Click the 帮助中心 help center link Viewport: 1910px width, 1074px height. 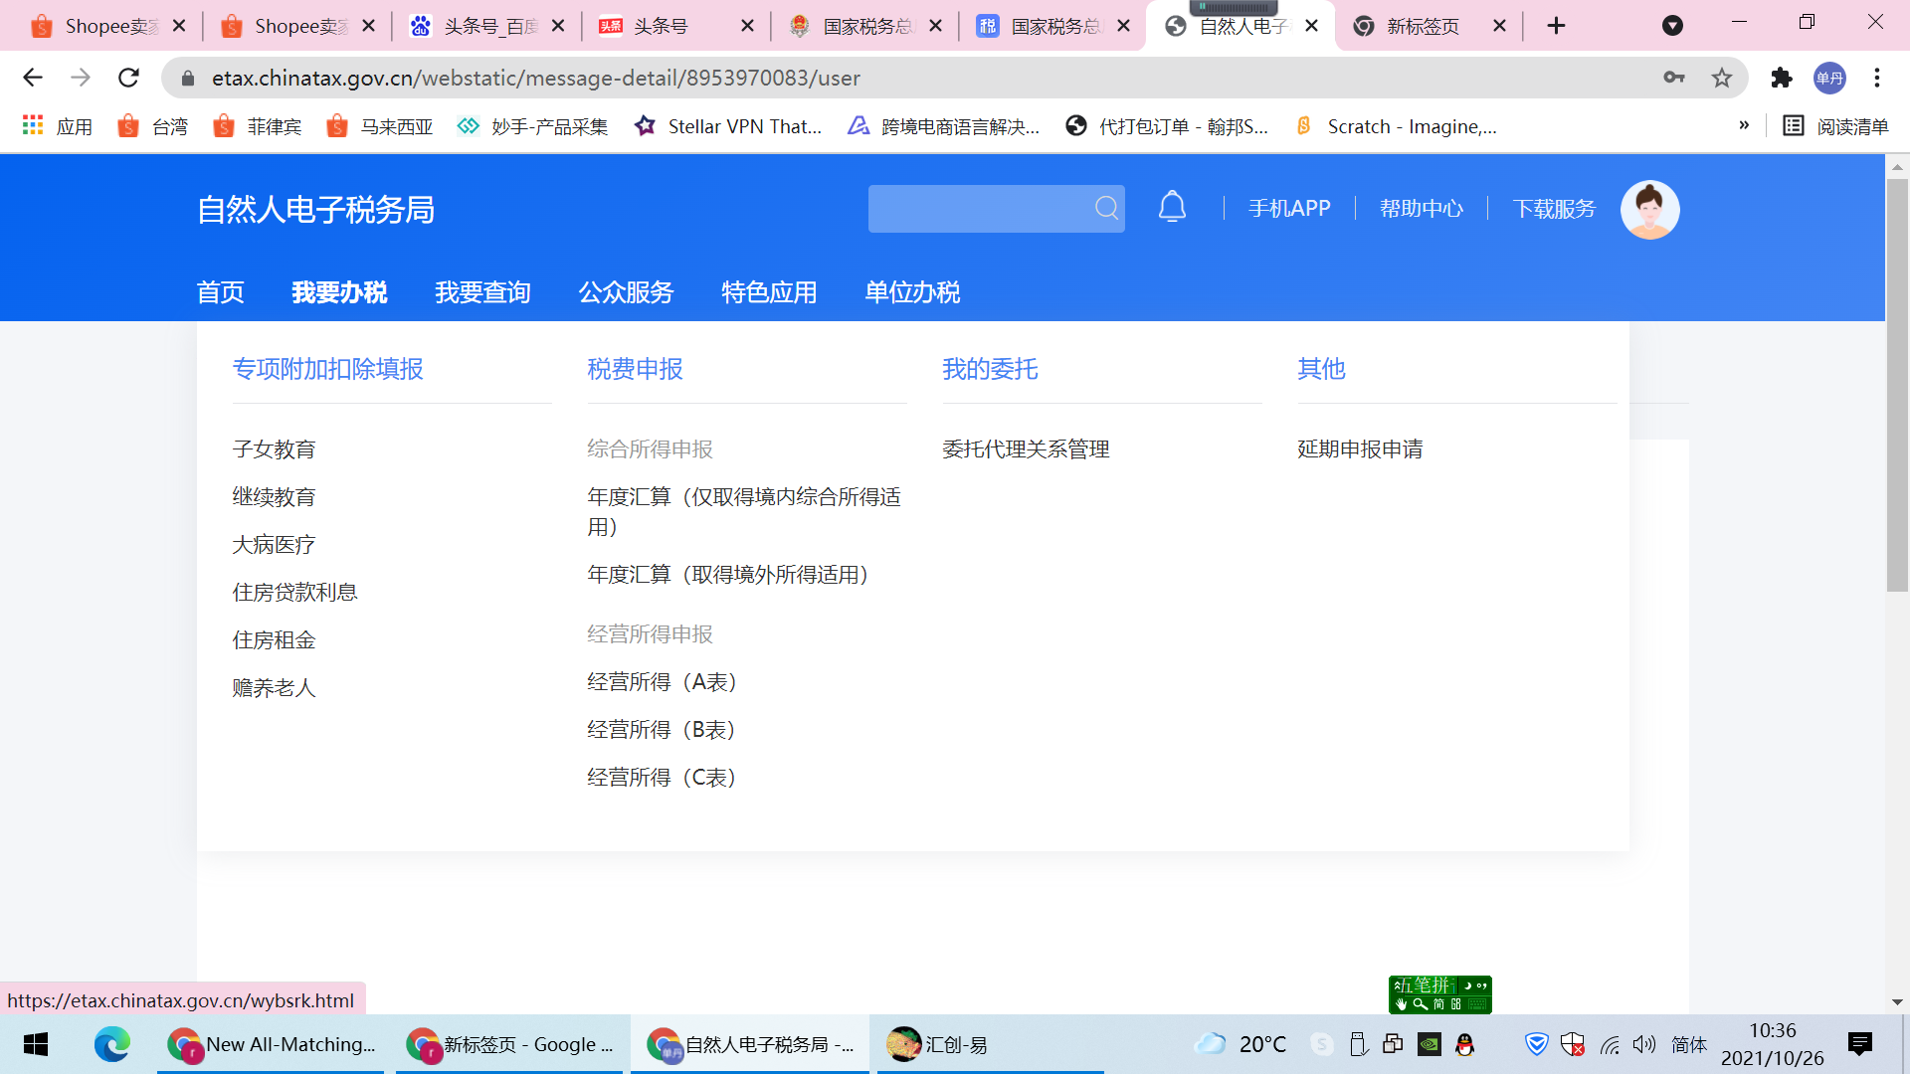tap(1421, 209)
